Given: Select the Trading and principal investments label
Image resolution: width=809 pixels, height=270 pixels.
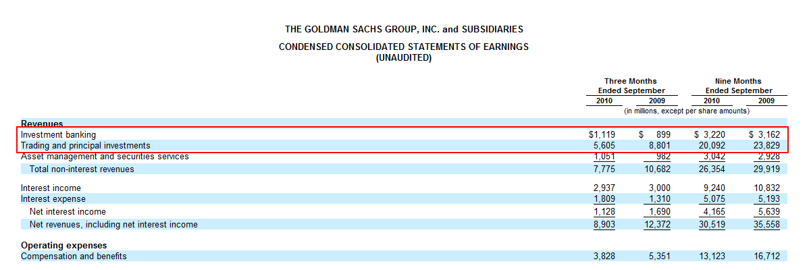Looking at the screenshot, I should pyautogui.click(x=86, y=145).
